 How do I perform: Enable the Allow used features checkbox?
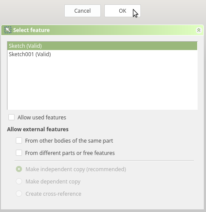pos(11,117)
